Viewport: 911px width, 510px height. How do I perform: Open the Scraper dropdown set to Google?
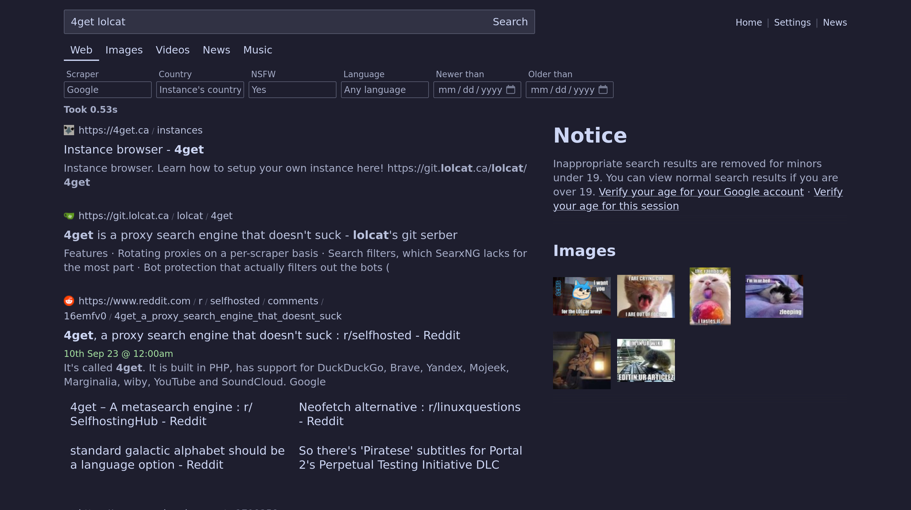[x=107, y=90]
